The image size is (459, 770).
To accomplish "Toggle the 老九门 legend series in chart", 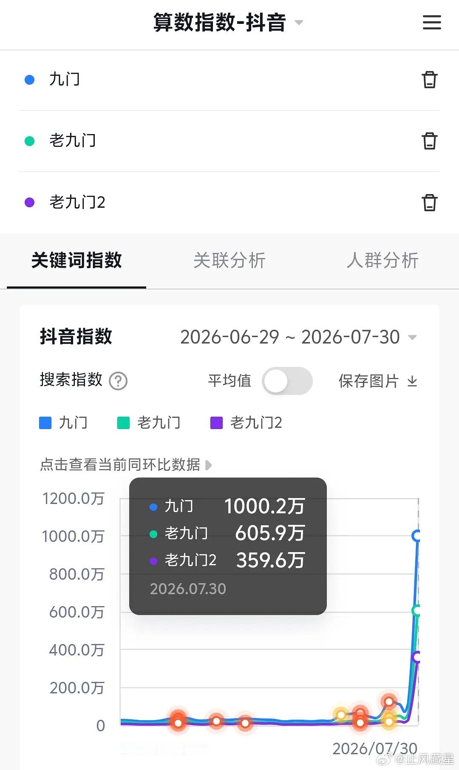I will tap(149, 423).
